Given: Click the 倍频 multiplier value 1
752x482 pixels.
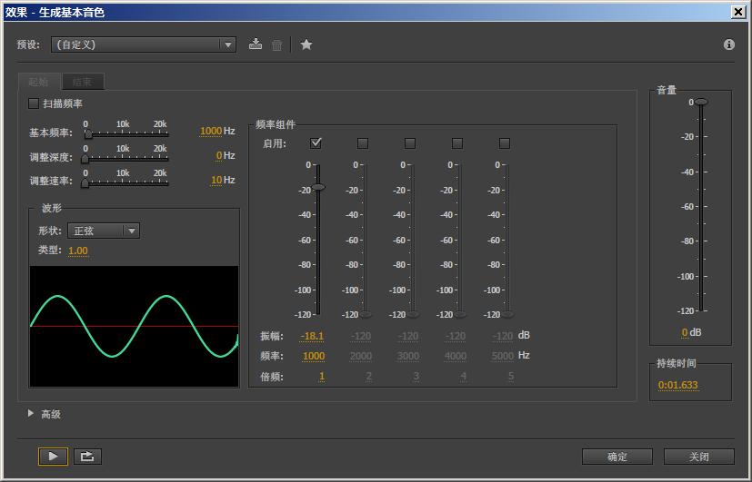Looking at the screenshot, I should (x=322, y=377).
